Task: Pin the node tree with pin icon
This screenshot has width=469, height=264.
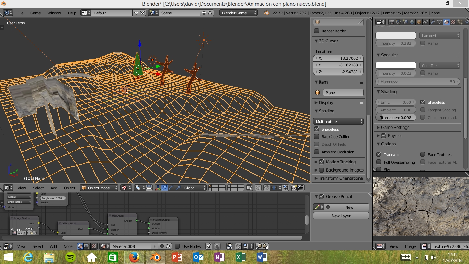Action: [208, 246]
